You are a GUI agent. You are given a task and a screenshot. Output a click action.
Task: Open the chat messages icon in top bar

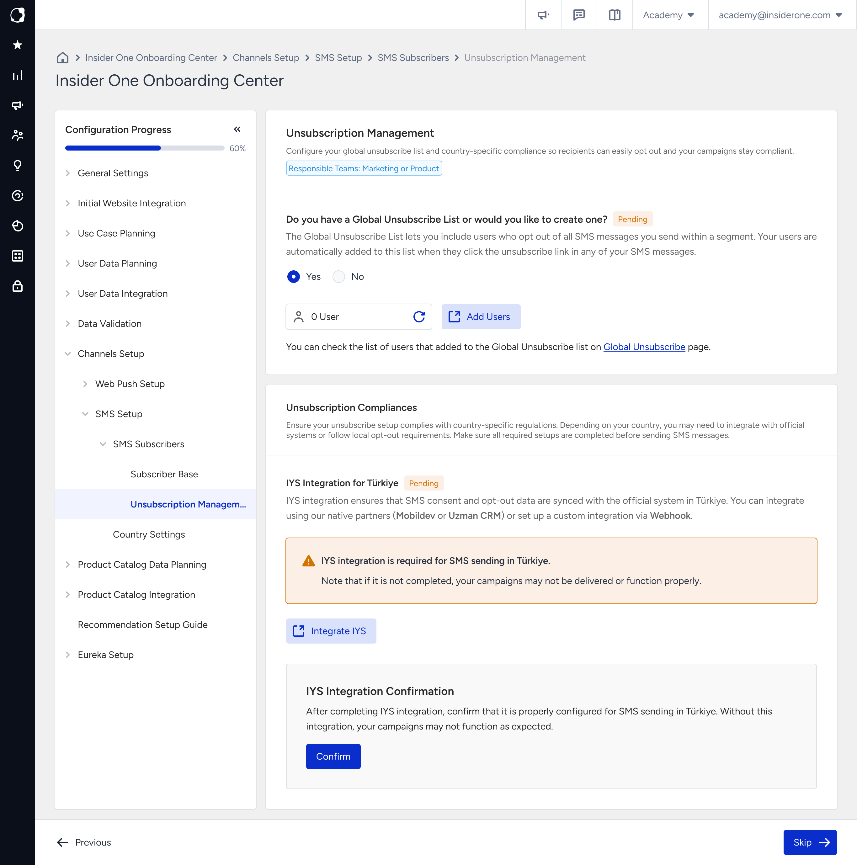click(579, 15)
